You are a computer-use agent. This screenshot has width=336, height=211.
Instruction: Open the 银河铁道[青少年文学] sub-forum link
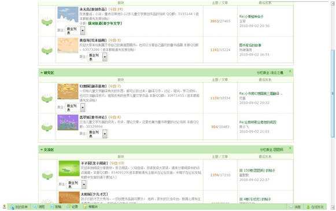pyautogui.click(x=105, y=23)
